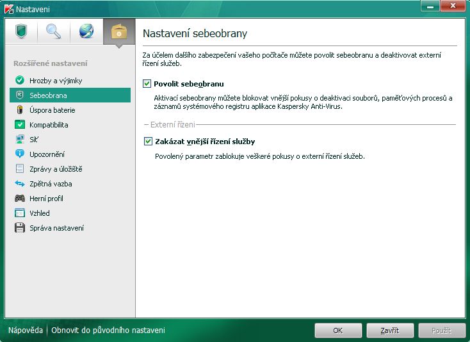Open Správa nastavení settings
Image resolution: width=470 pixels, height=342 pixels.
pyautogui.click(x=70, y=227)
